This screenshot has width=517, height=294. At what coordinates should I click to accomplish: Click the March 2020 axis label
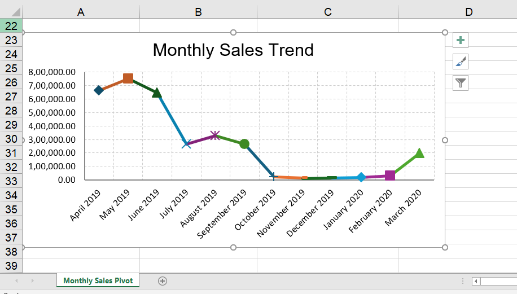click(x=403, y=208)
